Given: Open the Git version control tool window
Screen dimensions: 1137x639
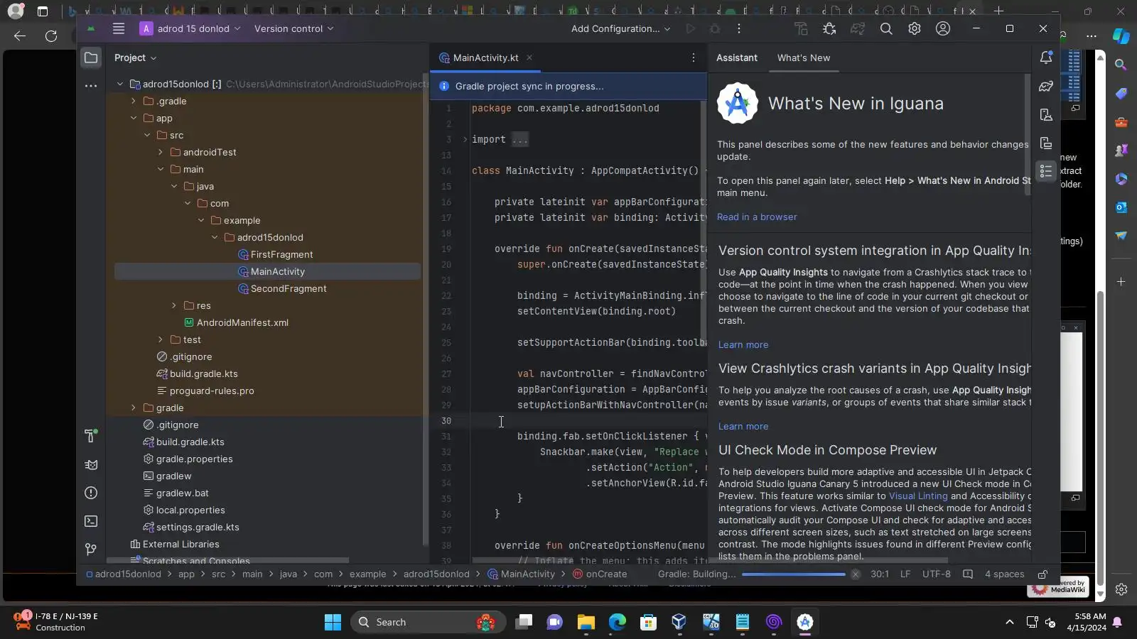Looking at the screenshot, I should pos(91,550).
